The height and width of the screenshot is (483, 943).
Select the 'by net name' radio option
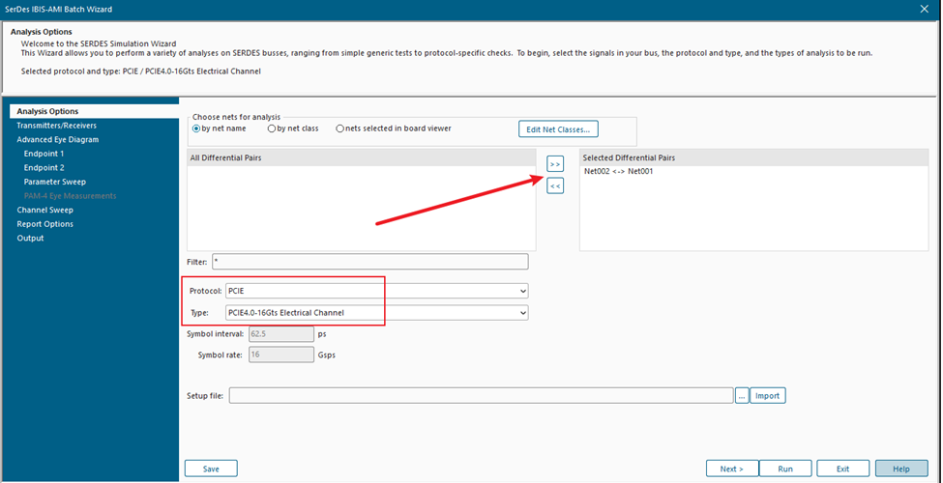[197, 128]
